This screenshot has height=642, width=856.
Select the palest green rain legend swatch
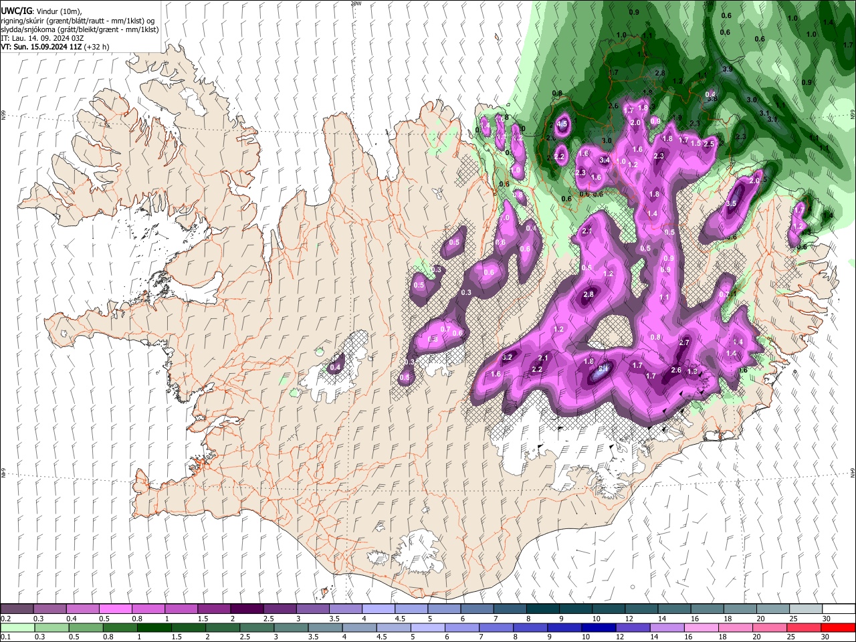(x=17, y=627)
